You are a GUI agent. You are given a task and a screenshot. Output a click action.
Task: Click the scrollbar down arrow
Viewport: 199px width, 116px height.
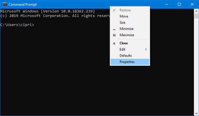pyautogui.click(x=196, y=113)
